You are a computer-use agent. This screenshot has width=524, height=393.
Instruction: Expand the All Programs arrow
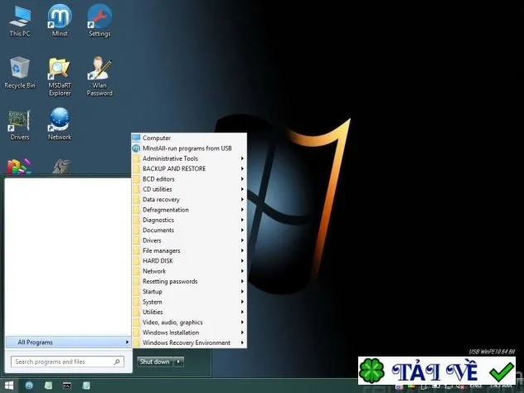(x=127, y=342)
